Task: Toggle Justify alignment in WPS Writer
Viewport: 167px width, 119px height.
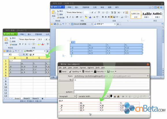Action: click(111, 17)
